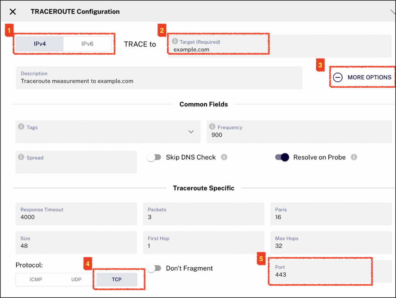The width and height of the screenshot is (396, 298).
Task: Expand the Tags dropdown arrow
Action: (x=191, y=132)
